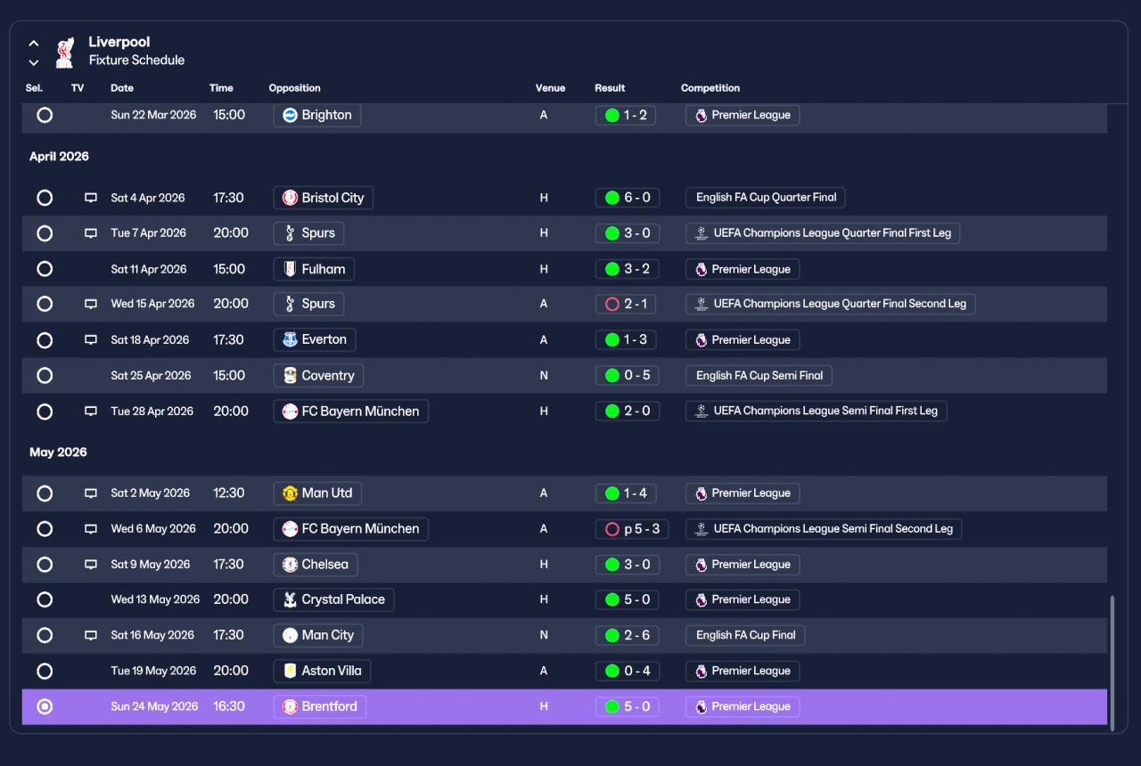
Task: Sort by the Time column header
Action: click(221, 88)
